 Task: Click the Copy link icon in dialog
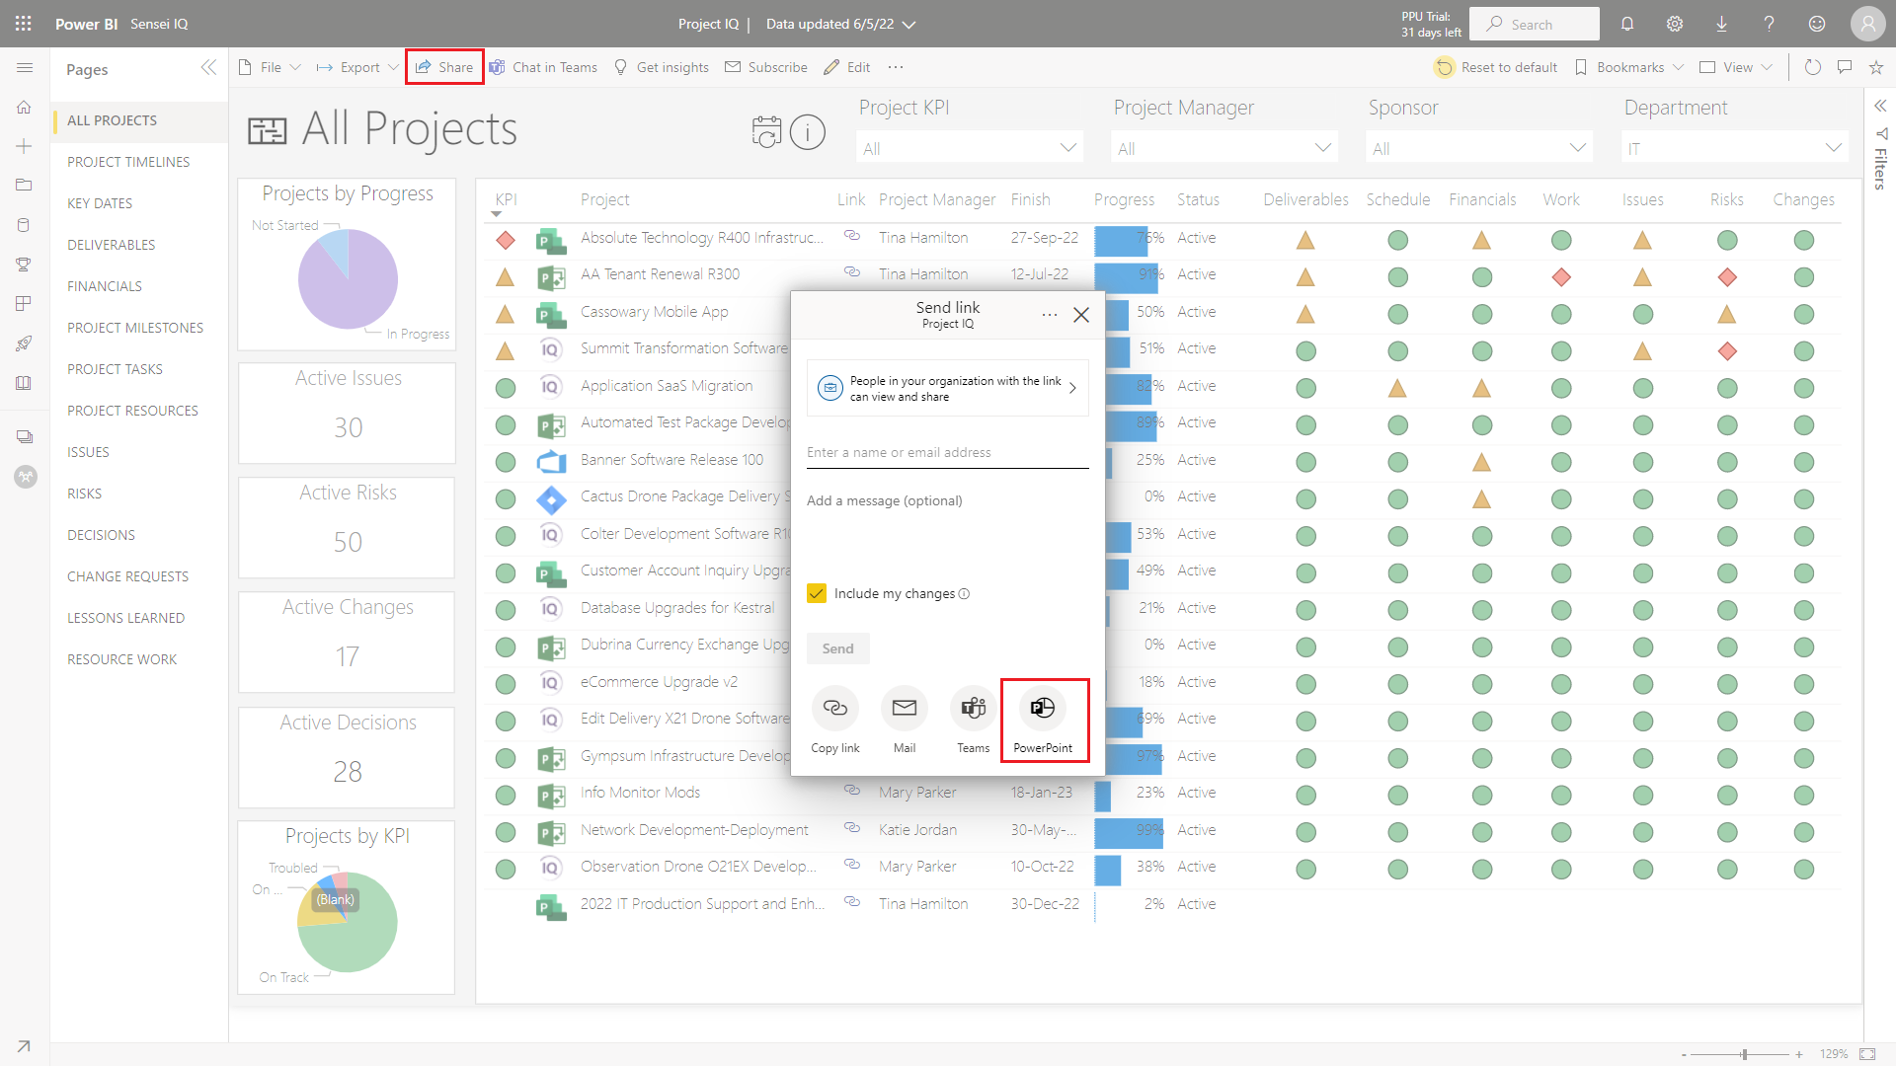[x=835, y=708]
